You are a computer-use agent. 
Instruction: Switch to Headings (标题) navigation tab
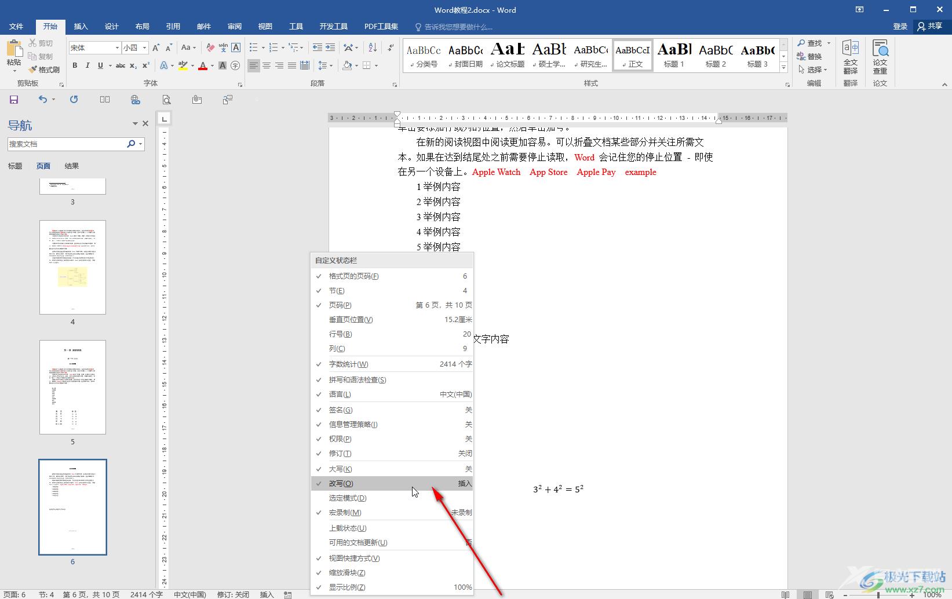tap(15, 166)
